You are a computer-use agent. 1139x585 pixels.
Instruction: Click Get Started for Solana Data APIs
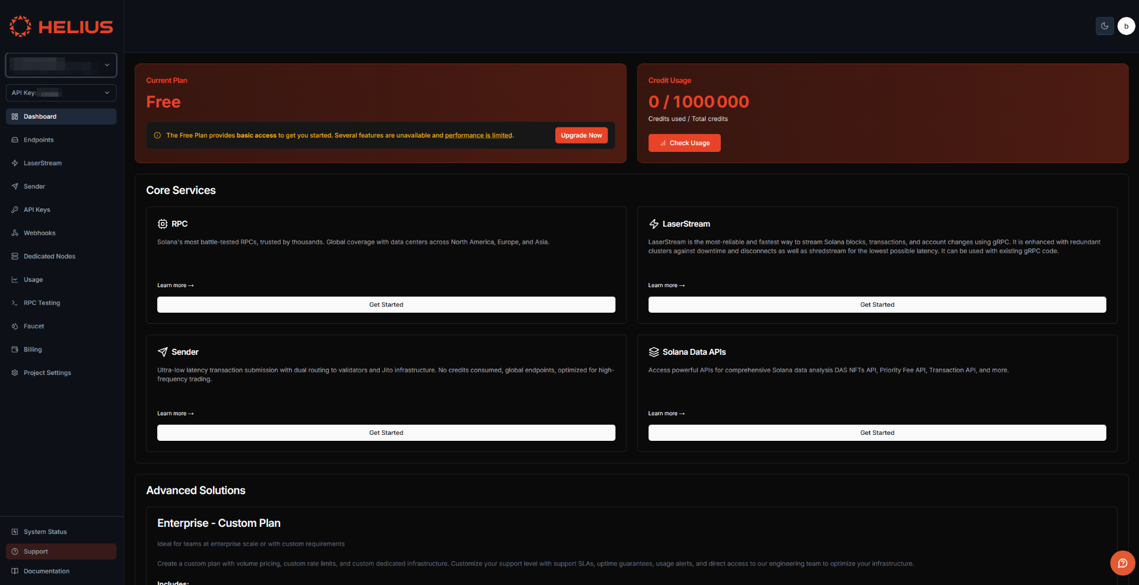coord(877,433)
